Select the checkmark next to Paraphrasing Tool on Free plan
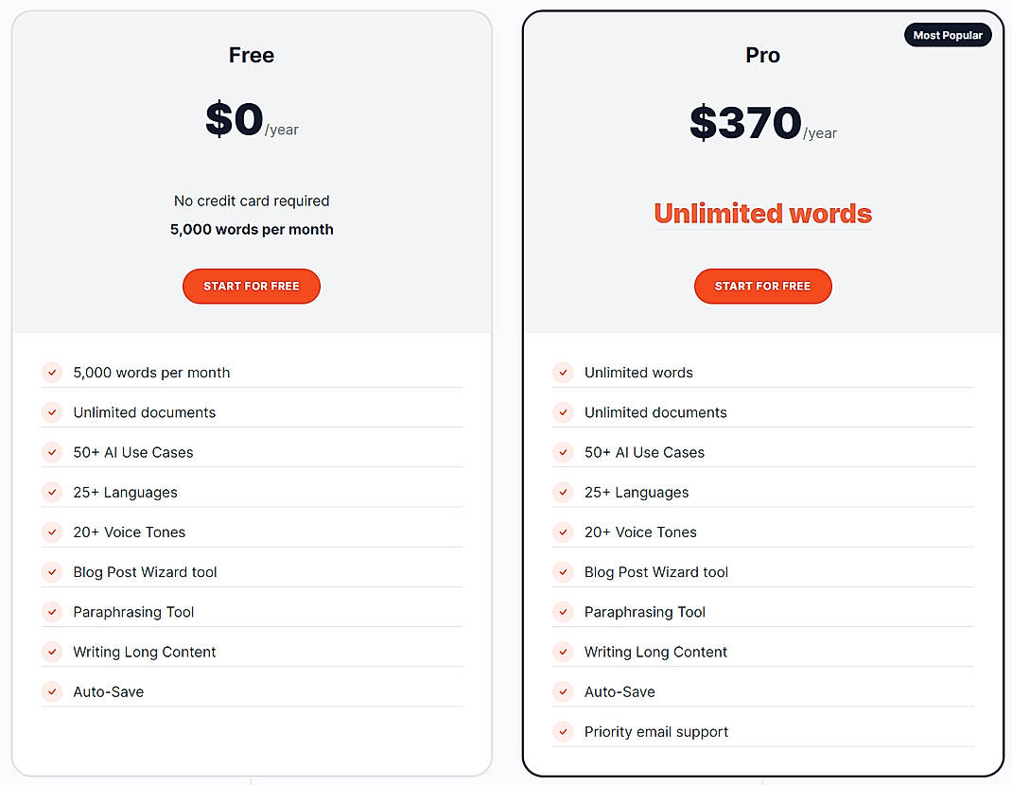The image size is (1012, 785). tap(52, 612)
